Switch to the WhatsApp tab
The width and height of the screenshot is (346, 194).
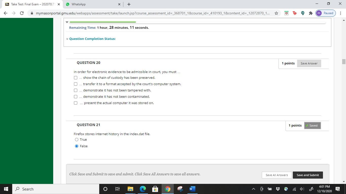89,4
